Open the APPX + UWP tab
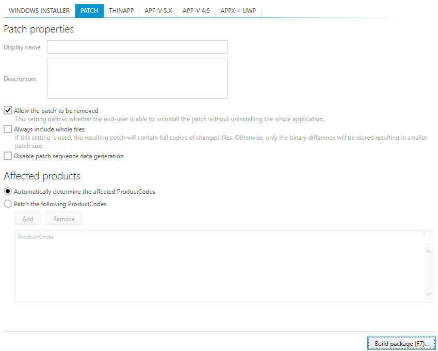Image resolution: width=438 pixels, height=351 pixels. pos(238,11)
